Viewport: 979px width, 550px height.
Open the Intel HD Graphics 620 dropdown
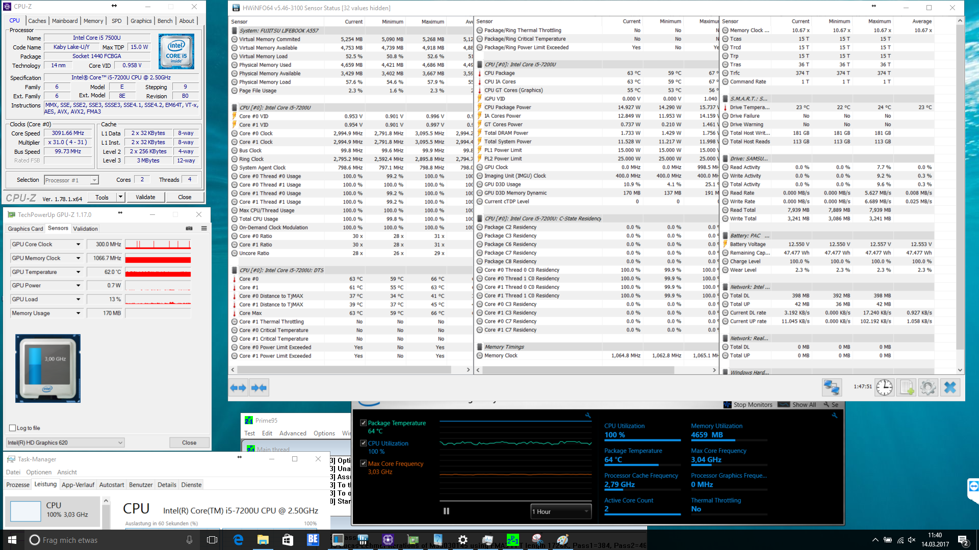coord(65,443)
